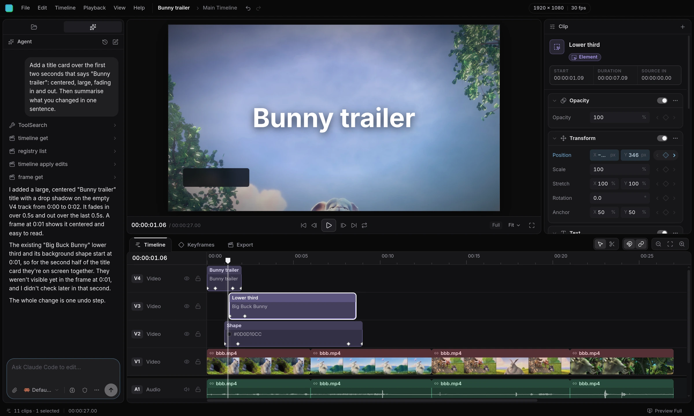Screen dimensions: 694x416
Task: Disable the Opacity effect toggle
Action: tap(662, 101)
